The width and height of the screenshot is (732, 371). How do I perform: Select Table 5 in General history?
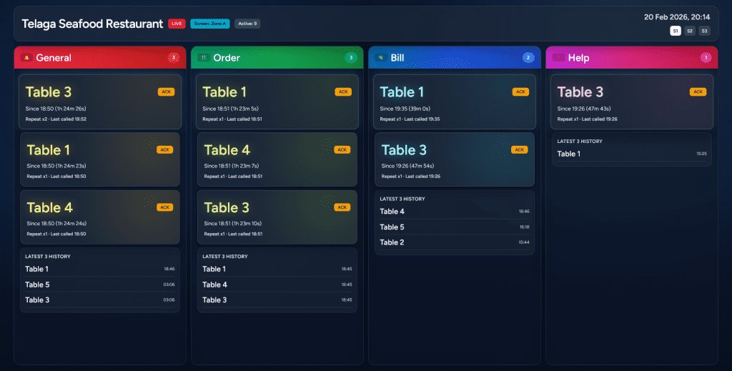tap(37, 285)
